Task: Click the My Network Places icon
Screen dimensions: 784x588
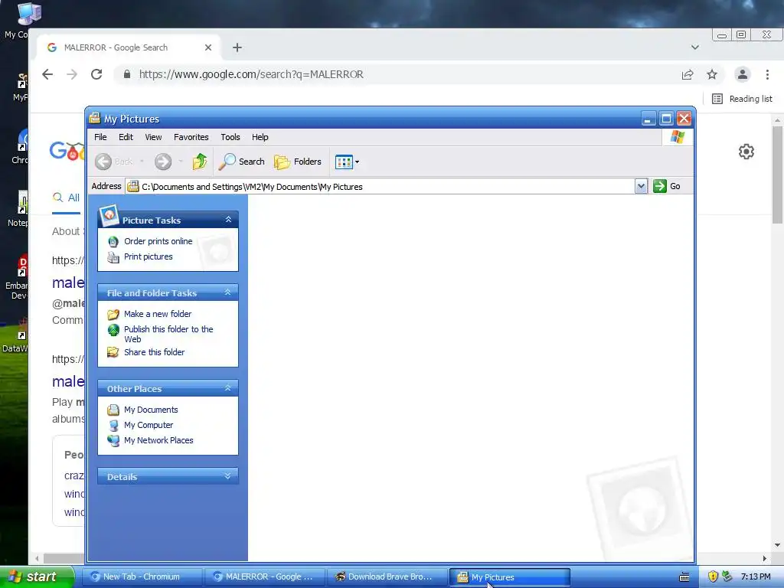Action: [x=113, y=440]
